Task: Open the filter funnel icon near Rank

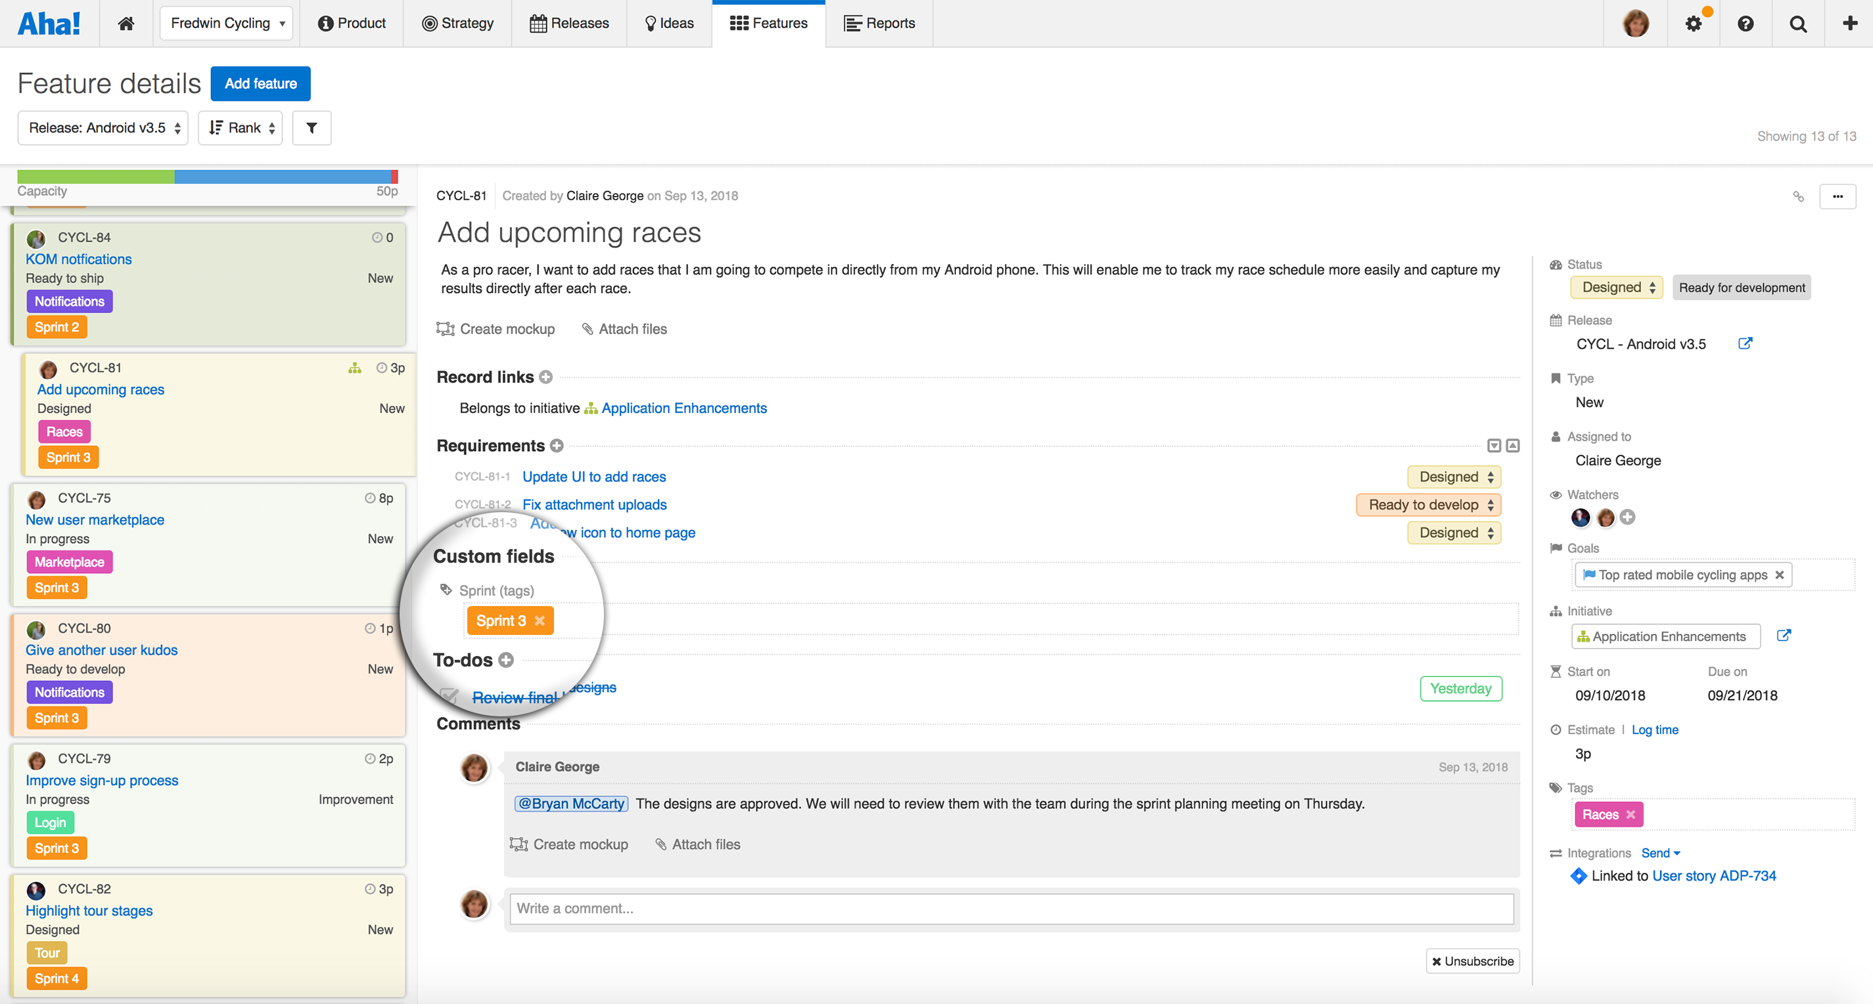Action: 312,127
